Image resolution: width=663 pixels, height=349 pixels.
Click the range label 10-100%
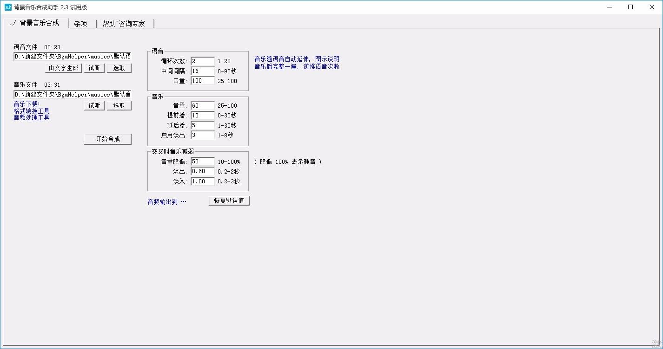tap(229, 162)
